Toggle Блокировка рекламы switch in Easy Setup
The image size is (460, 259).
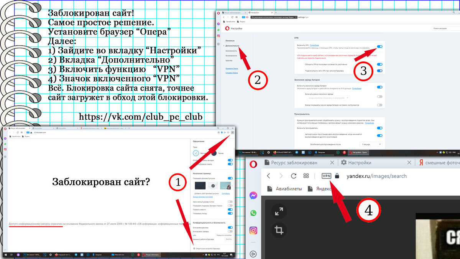coord(230,227)
